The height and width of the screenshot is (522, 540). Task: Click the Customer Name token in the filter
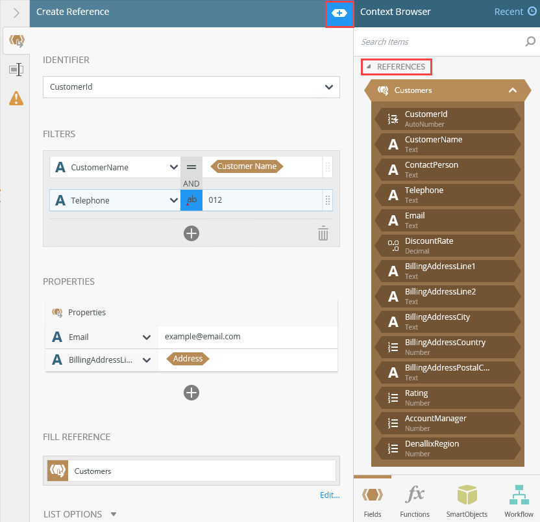(247, 166)
